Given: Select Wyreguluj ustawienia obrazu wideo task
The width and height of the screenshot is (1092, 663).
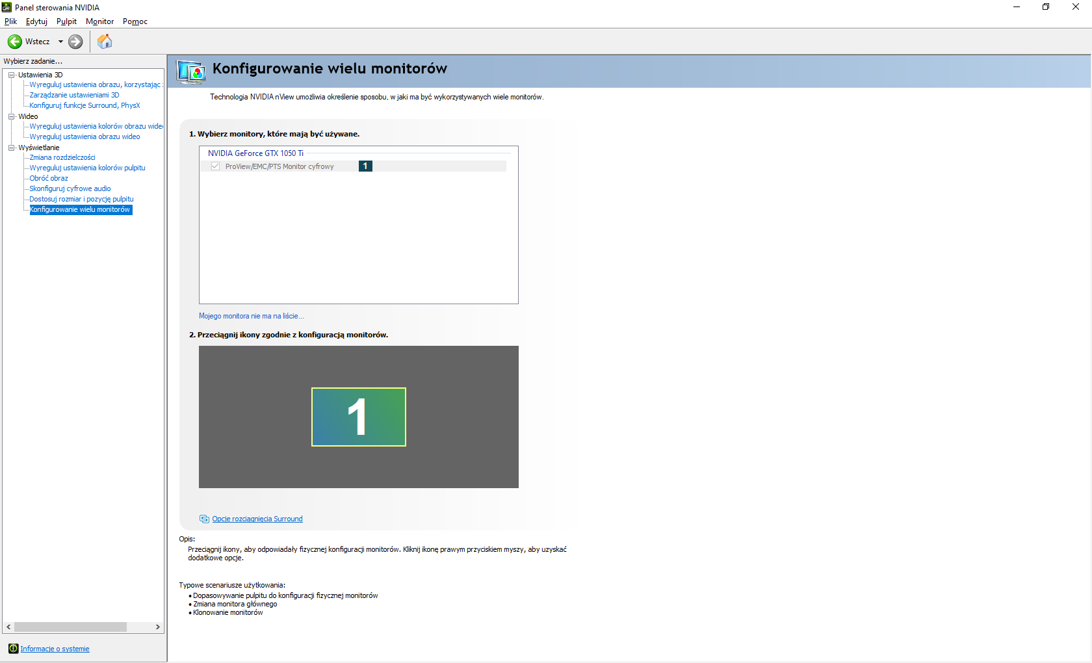Looking at the screenshot, I should tap(84, 136).
